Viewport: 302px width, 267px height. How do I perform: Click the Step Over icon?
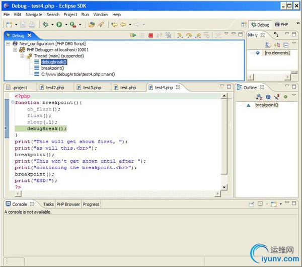[x=189, y=35]
